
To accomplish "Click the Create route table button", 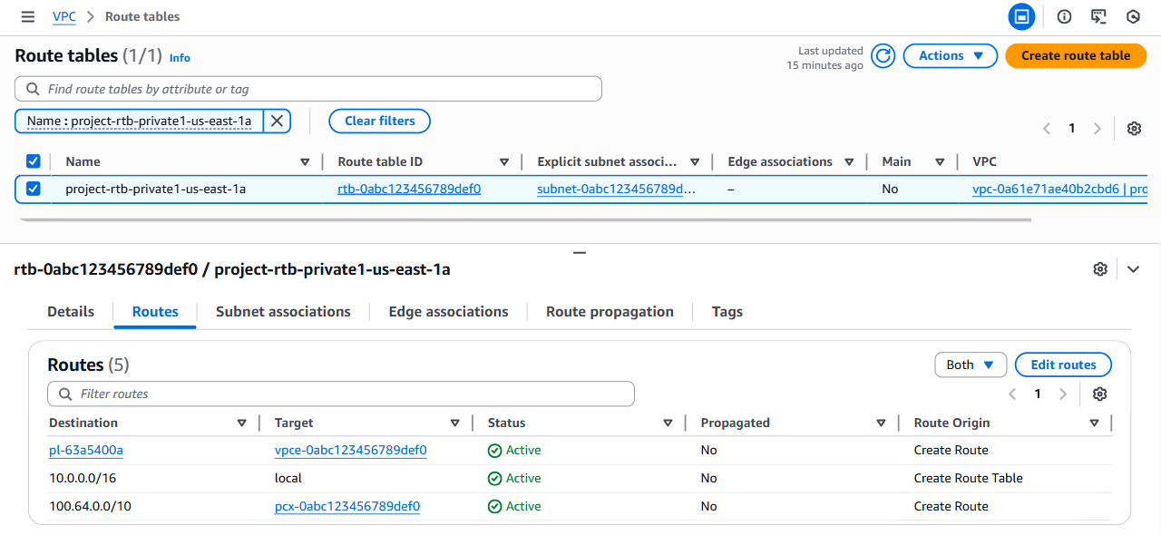I will pyautogui.click(x=1075, y=56).
